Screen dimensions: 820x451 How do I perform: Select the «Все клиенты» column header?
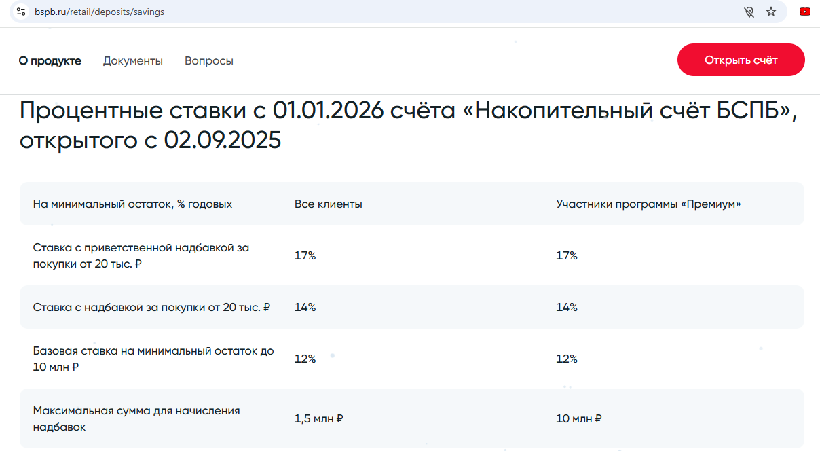coord(329,204)
